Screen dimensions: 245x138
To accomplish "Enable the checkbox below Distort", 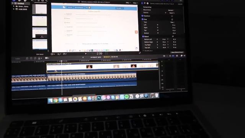I will [144, 51].
